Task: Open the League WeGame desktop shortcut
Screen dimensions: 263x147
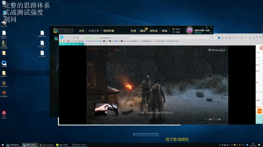Action: click(x=4, y=44)
